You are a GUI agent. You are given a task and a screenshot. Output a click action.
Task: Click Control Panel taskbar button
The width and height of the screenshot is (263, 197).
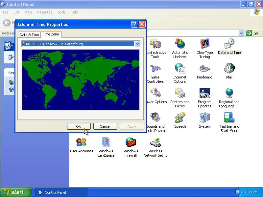pyautogui.click(x=61, y=192)
